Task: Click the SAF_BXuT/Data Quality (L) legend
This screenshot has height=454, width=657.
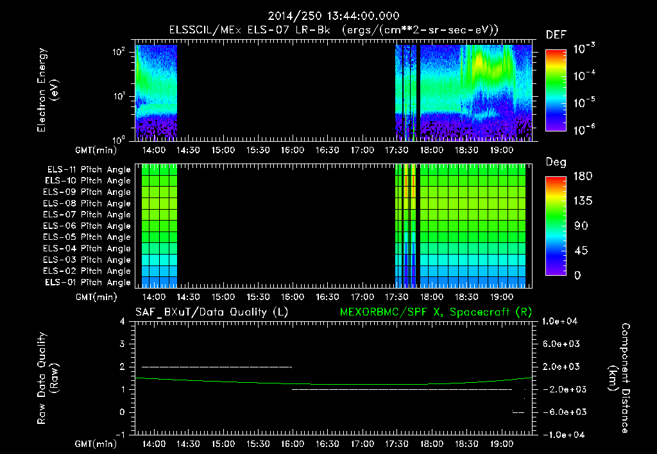Action: (212, 312)
